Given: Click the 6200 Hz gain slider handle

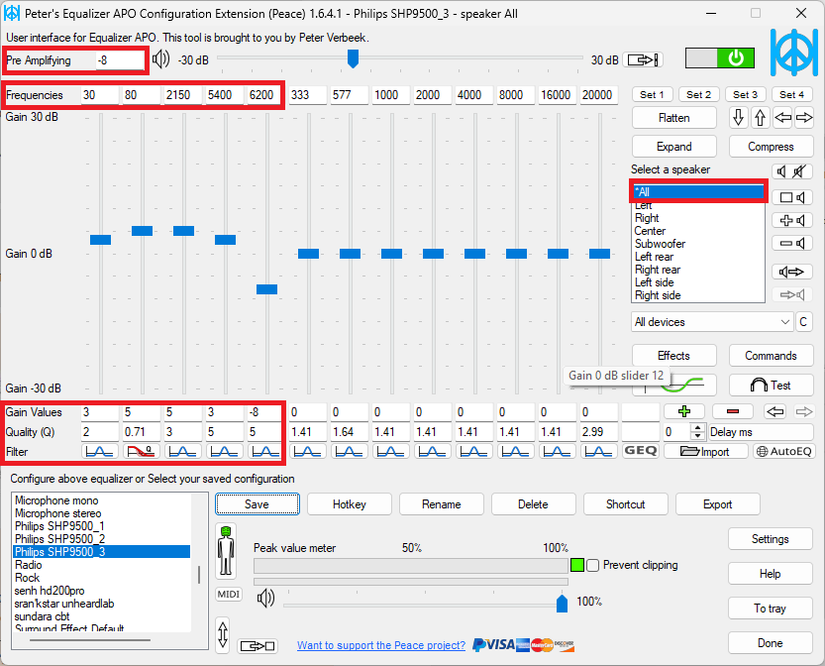Looking at the screenshot, I should (x=266, y=289).
